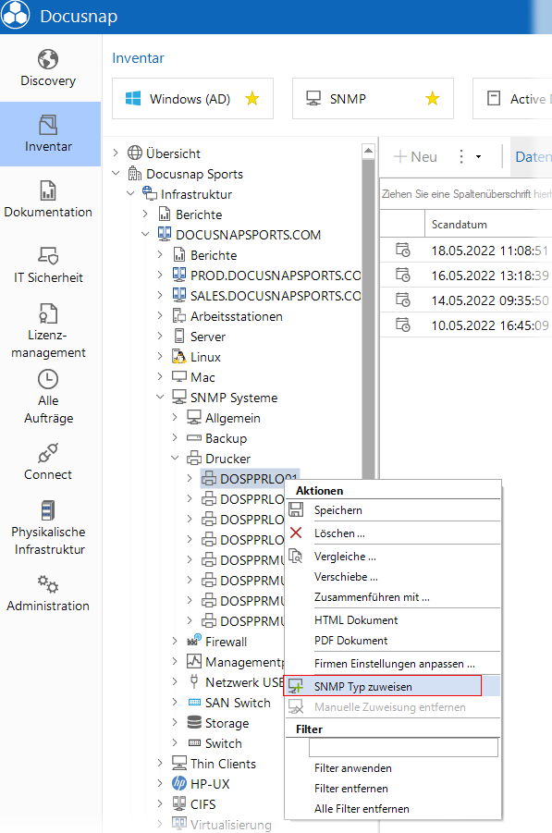Open the three-dot more options menu
The width and height of the screenshot is (552, 833).
click(x=460, y=157)
